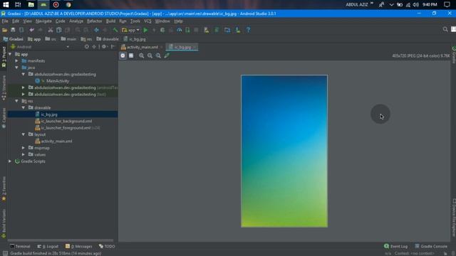
Task: Open the TODO tool window
Action: 107,246
